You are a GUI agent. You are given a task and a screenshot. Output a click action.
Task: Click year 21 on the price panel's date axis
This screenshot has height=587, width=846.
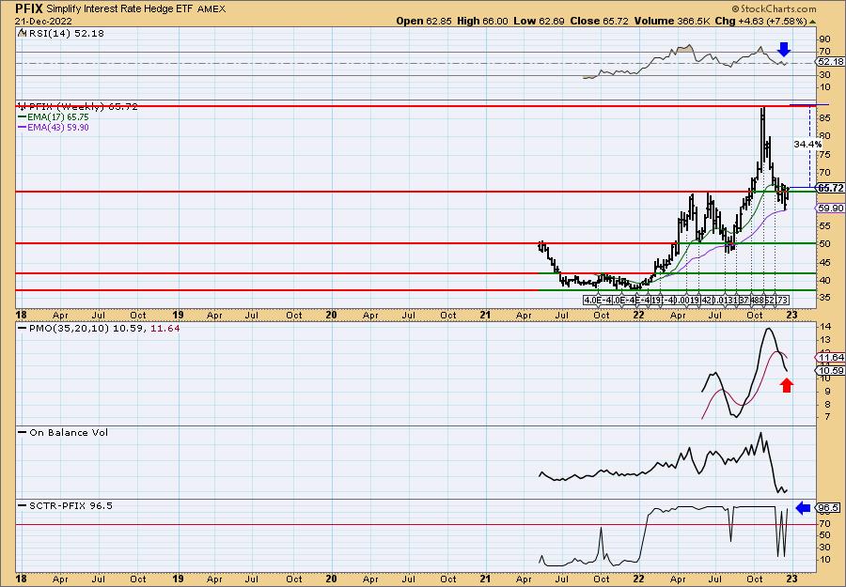click(x=485, y=316)
